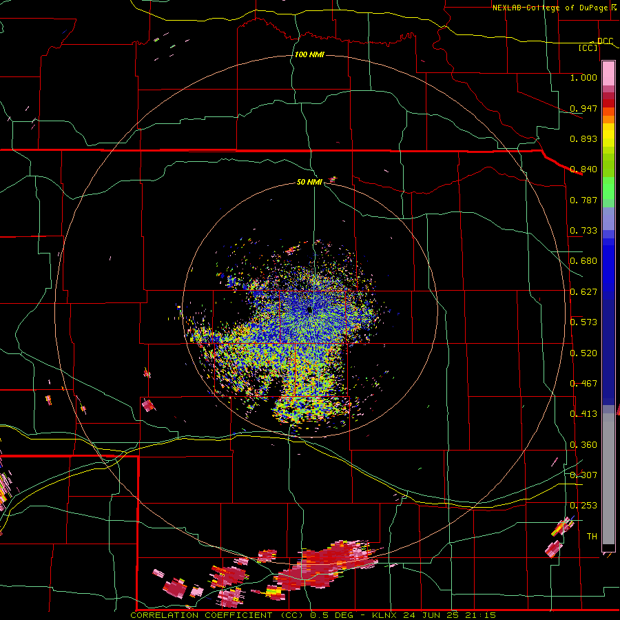
Task: Select the 0.467 scale value
Action: point(583,384)
